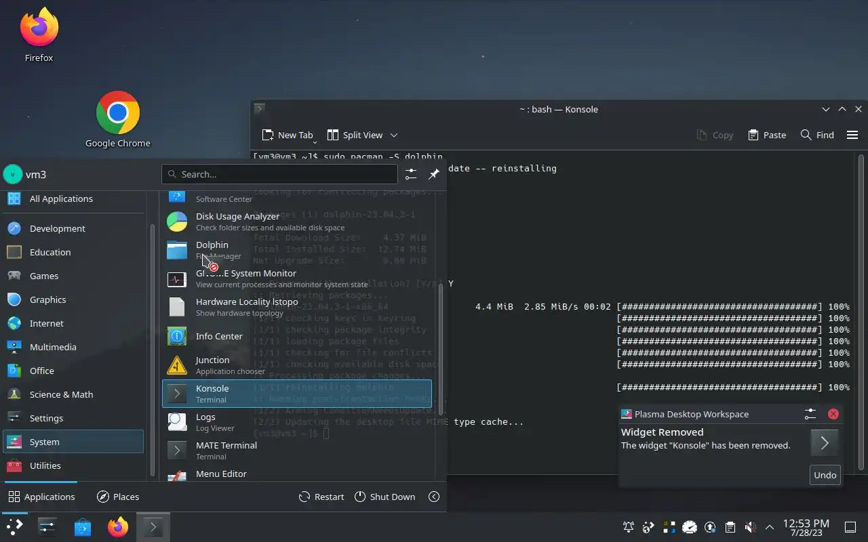Viewport: 868px width, 542px height.
Task: Click Find in Konsole toolbar
Action: [x=817, y=135]
